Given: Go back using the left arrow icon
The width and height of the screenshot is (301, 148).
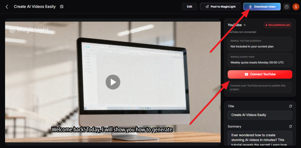Looking at the screenshot, I should 7,7.
